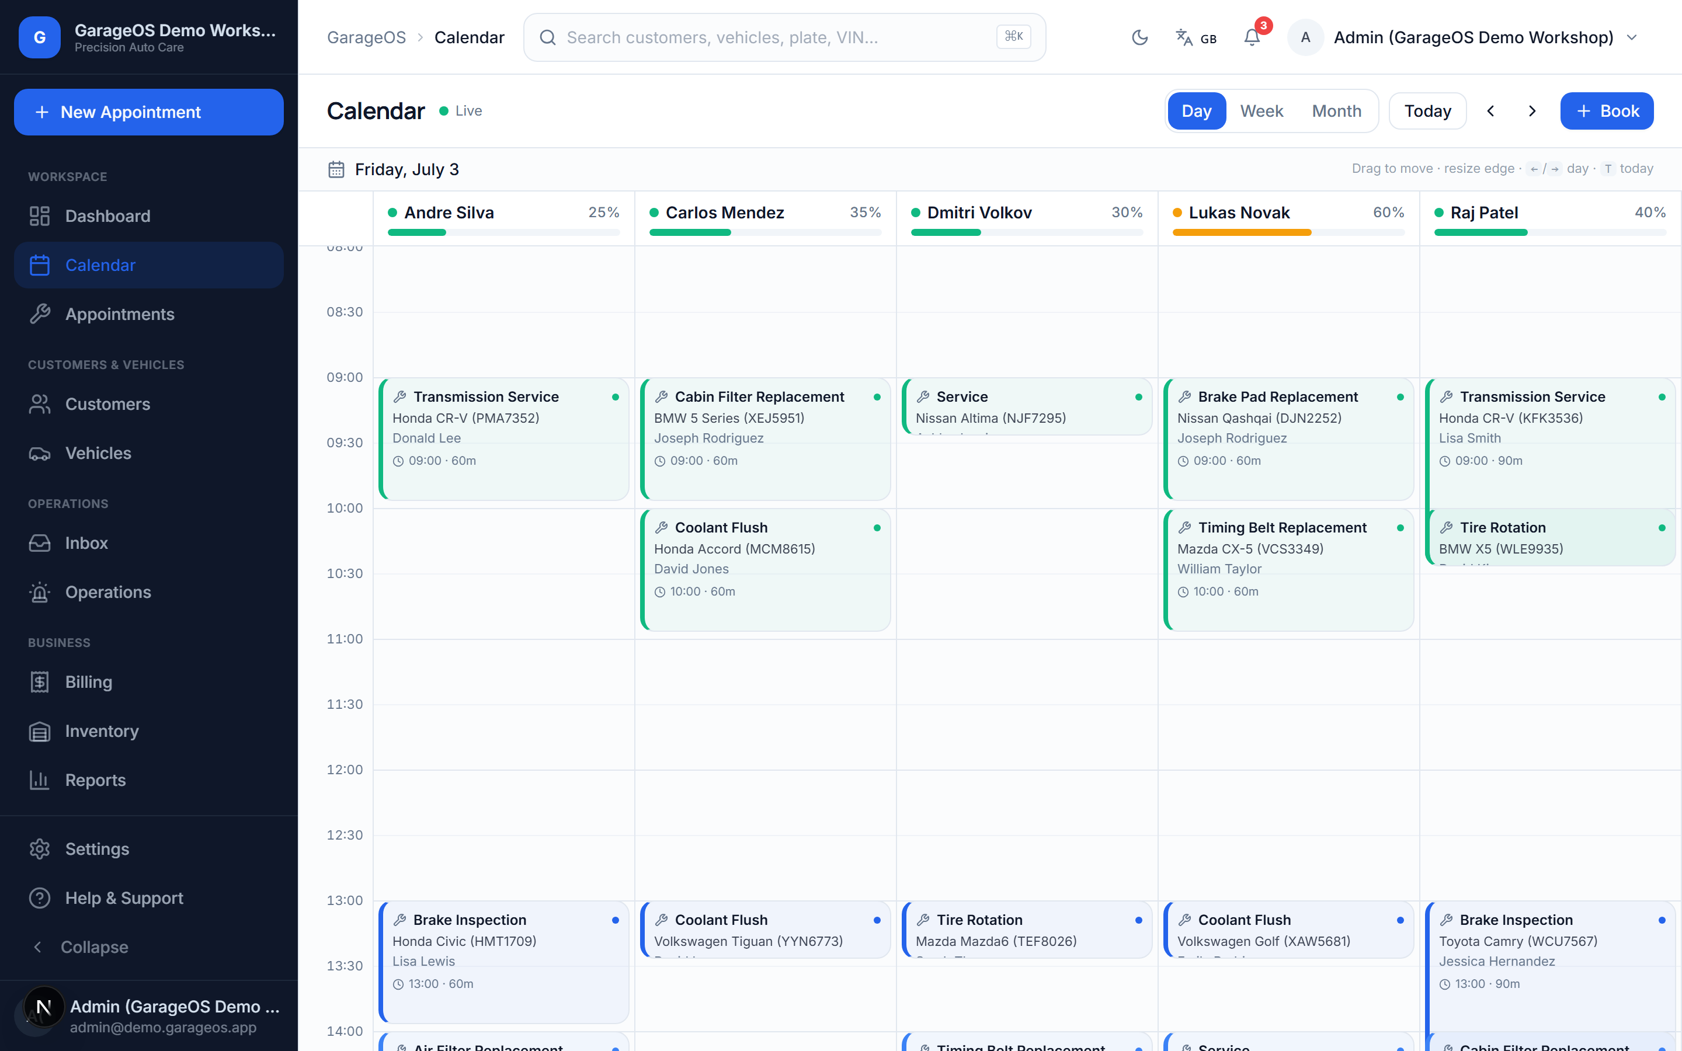Open the Billing receipt icon
The width and height of the screenshot is (1682, 1051).
[40, 682]
